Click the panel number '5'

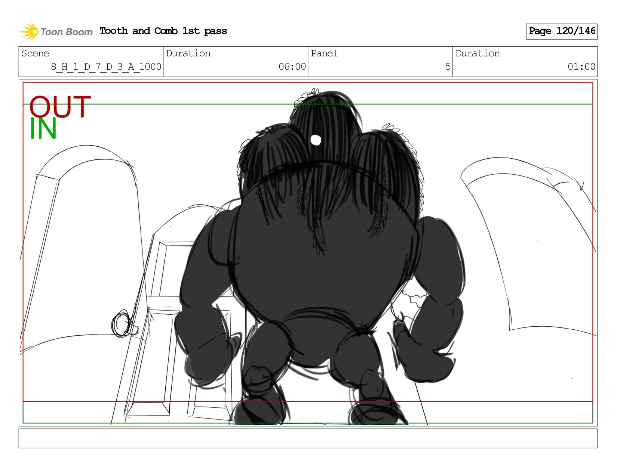(x=448, y=67)
